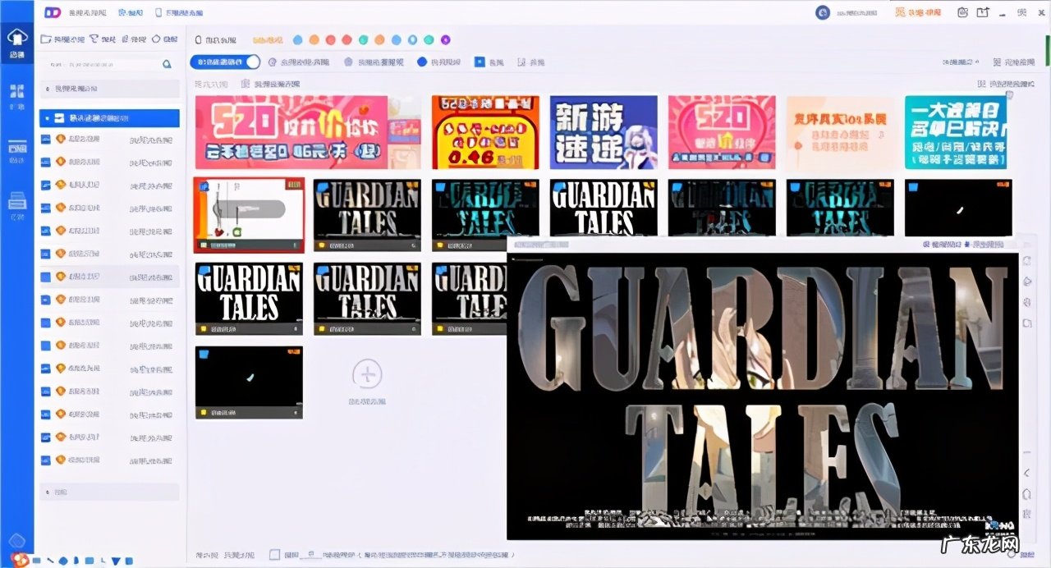Click the purple DD logo at top left
Viewport: 1051px width, 568px height.
coord(53,12)
